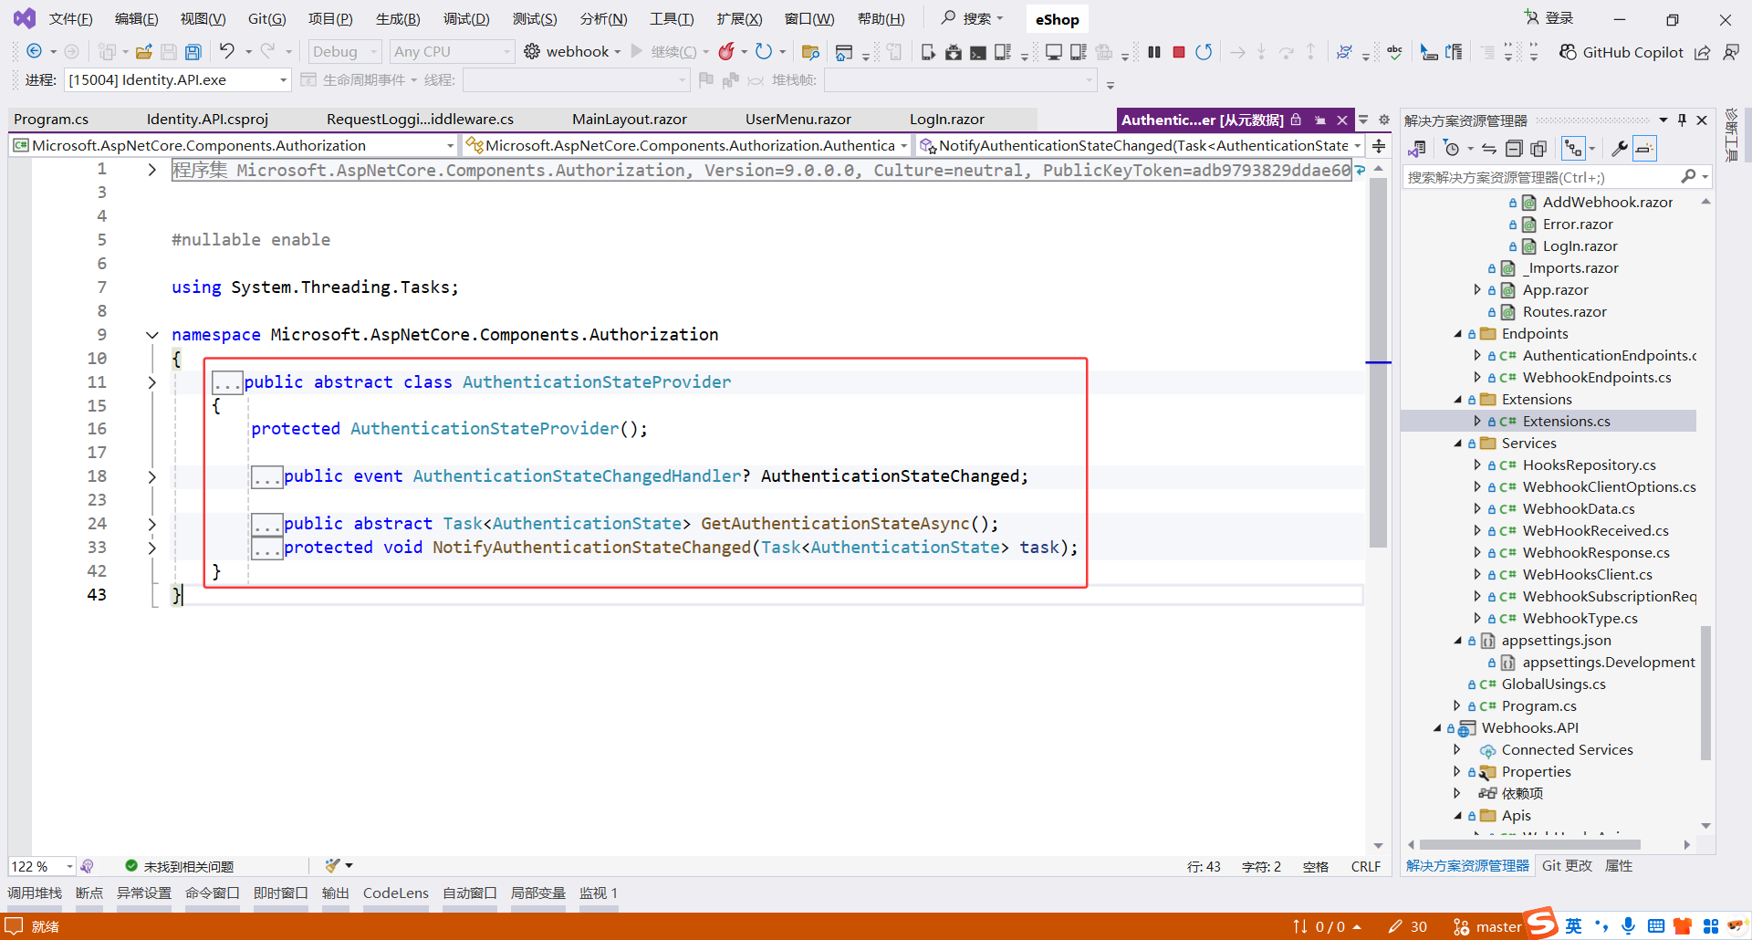Collapse the namespace block on line 9
Viewport: 1752px width, 940px height.
click(152, 335)
